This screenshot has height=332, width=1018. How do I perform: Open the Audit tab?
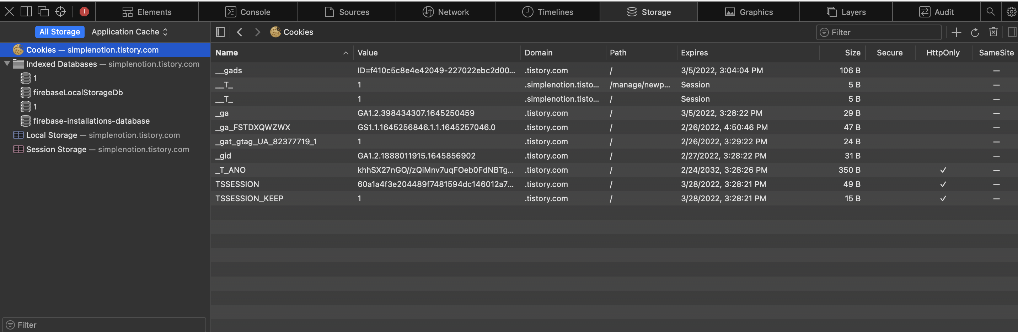point(936,12)
